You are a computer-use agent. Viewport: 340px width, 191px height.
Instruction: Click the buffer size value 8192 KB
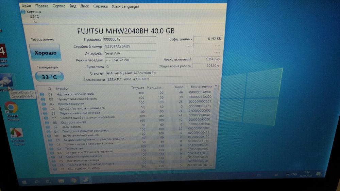[207, 39]
